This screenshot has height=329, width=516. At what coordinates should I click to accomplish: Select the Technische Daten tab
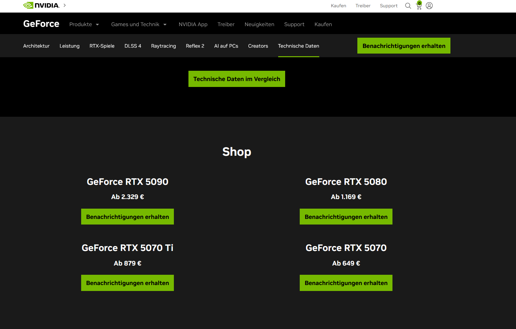299,46
